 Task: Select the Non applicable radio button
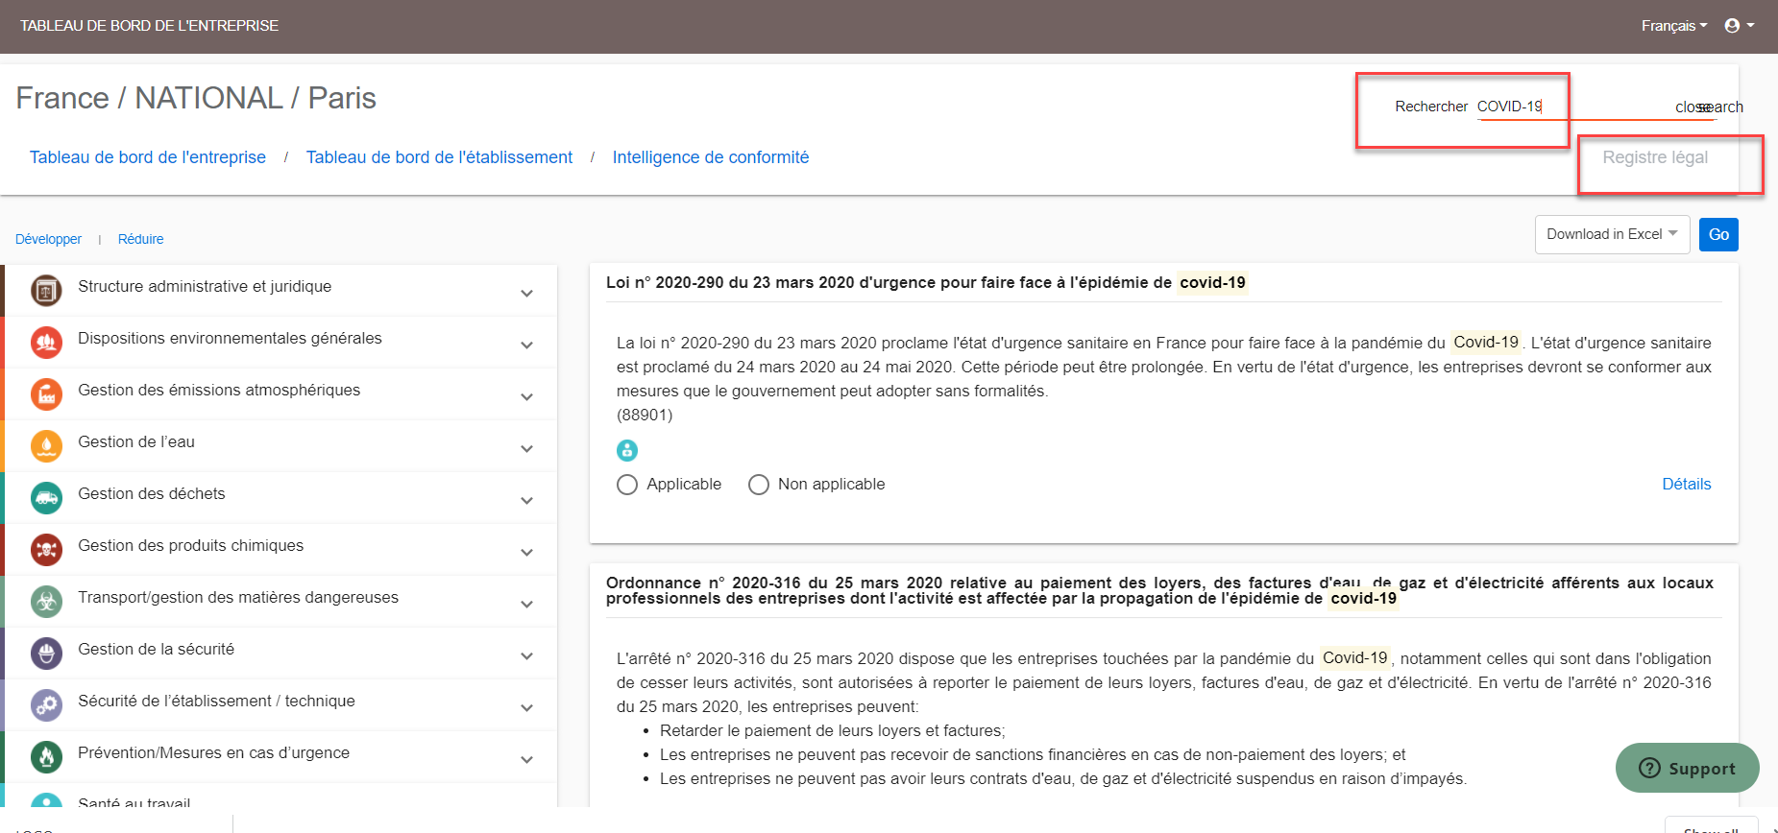coord(759,485)
